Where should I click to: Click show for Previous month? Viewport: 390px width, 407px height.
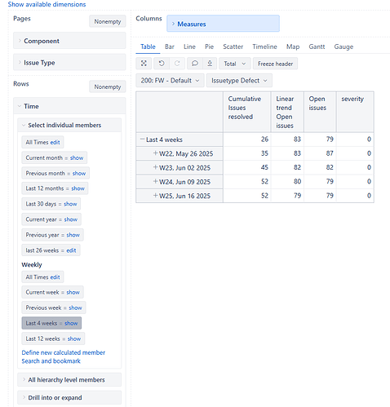pos(79,173)
